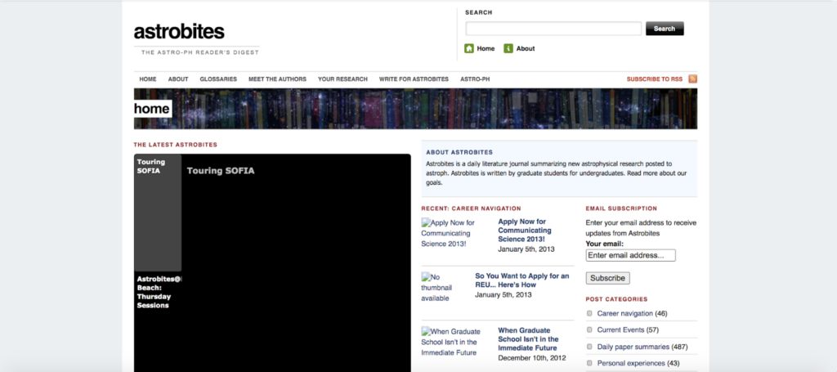
Task: Select ABOUT in the navigation bar
Action: (178, 79)
